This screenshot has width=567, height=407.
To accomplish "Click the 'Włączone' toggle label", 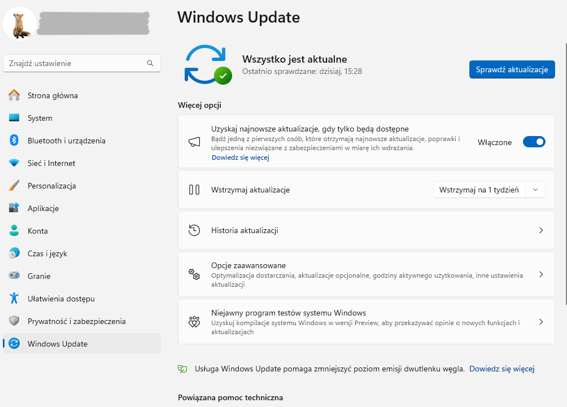I will (x=495, y=142).
